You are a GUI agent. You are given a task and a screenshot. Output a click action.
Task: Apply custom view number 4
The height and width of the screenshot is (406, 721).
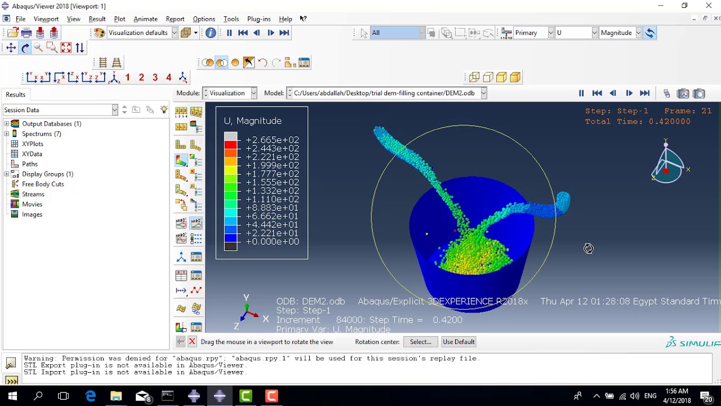pyautogui.click(x=168, y=77)
